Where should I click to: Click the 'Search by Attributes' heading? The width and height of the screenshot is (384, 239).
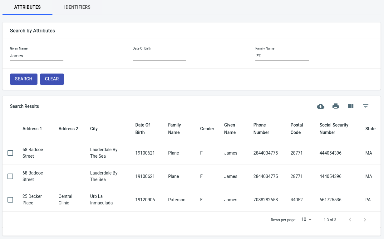[x=32, y=31]
